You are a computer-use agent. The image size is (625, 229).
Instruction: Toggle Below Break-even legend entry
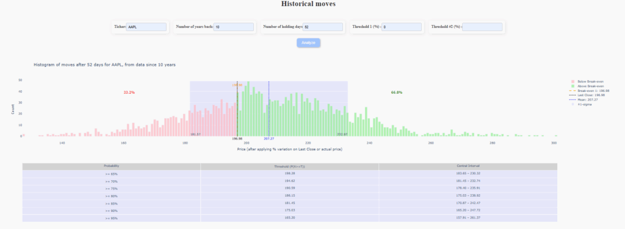coord(588,81)
